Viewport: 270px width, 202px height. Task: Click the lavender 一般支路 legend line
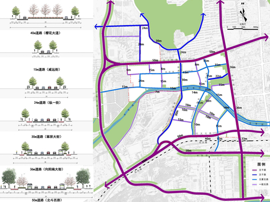(x=254, y=185)
